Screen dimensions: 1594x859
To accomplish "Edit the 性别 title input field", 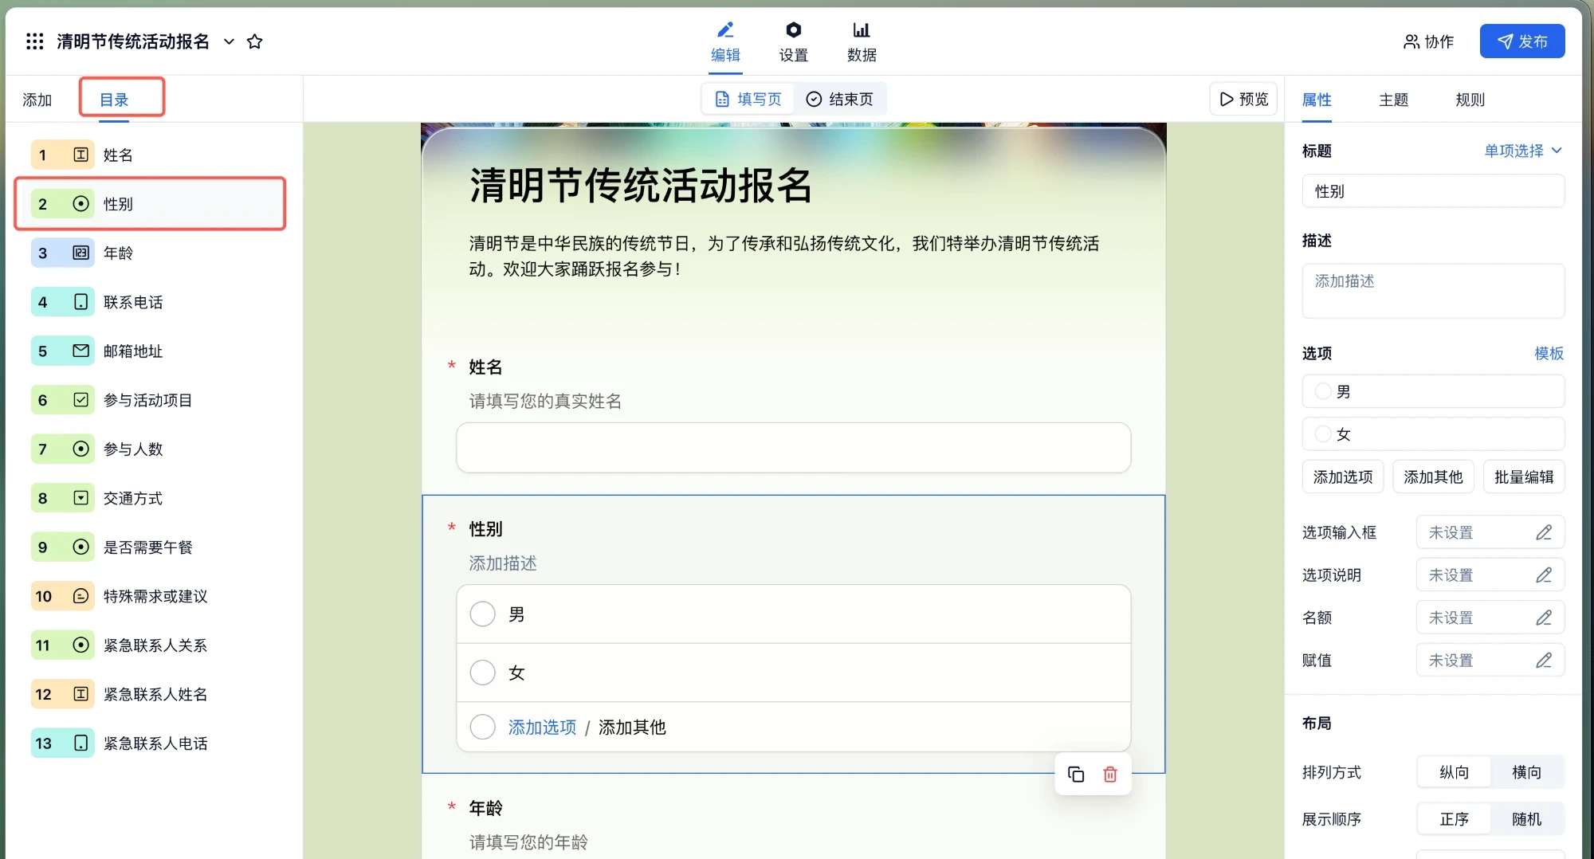I will [x=1433, y=191].
